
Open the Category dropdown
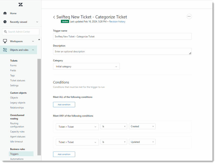pos(86,66)
